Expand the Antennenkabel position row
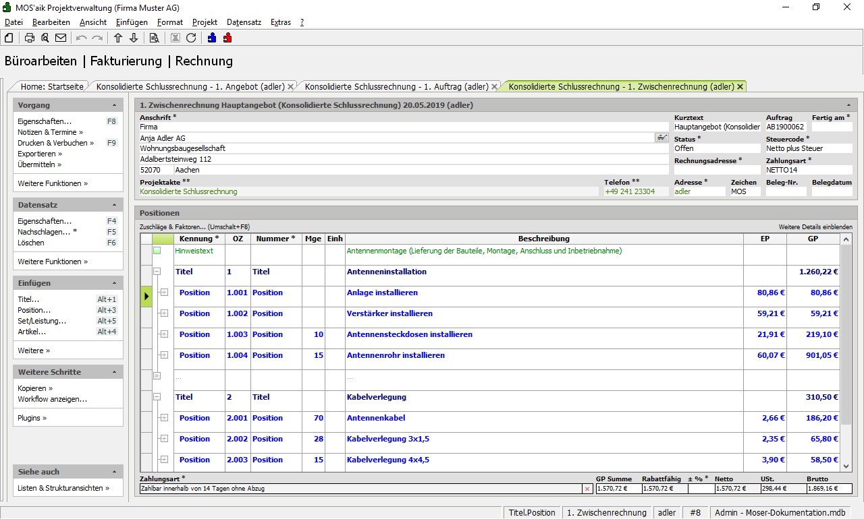 (163, 418)
